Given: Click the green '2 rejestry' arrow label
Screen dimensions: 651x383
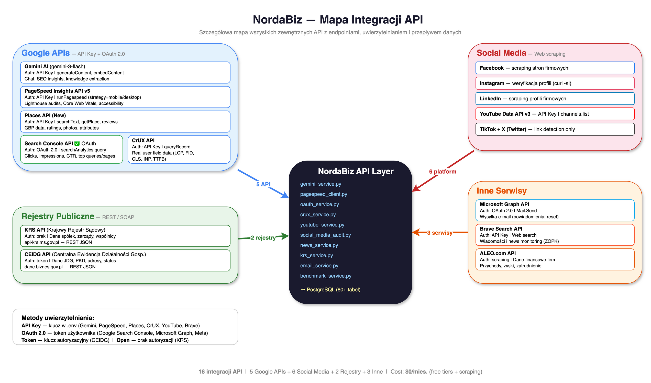Looking at the screenshot, I should click(263, 238).
